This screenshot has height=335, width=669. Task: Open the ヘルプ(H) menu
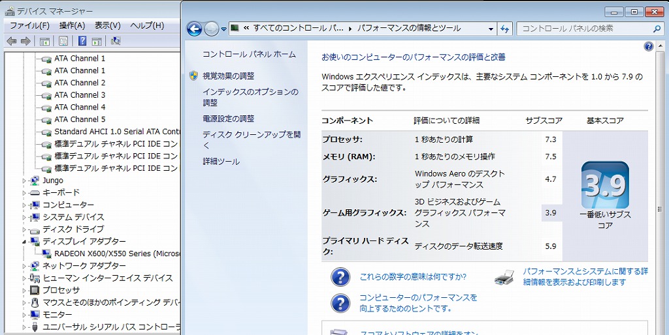(147, 25)
